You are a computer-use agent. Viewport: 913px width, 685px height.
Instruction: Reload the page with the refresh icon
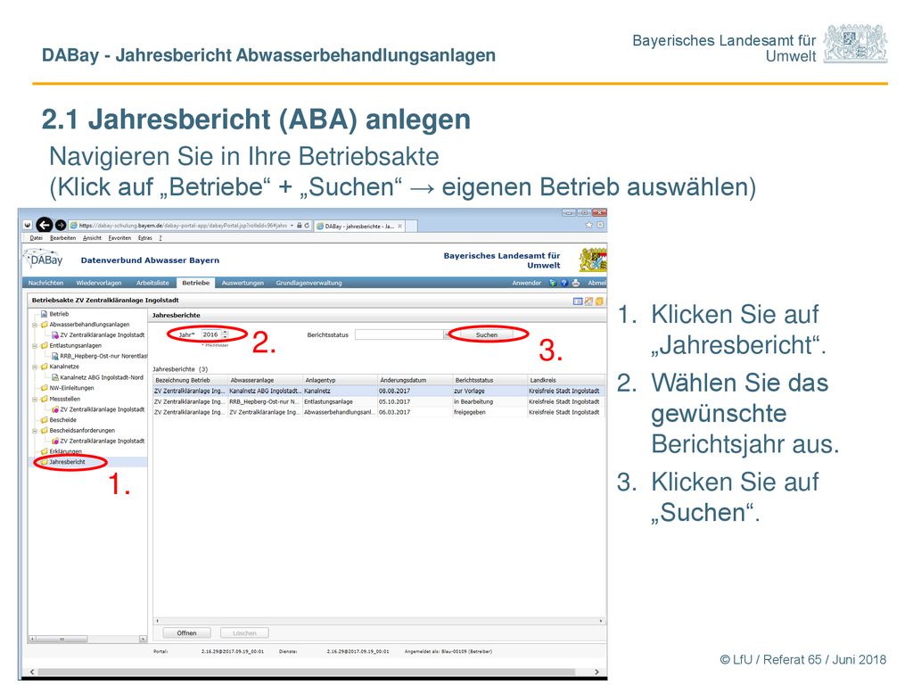pyautogui.click(x=307, y=225)
